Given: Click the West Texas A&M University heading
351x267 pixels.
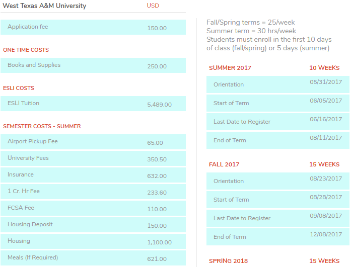Looking at the screenshot, I should [45, 6].
